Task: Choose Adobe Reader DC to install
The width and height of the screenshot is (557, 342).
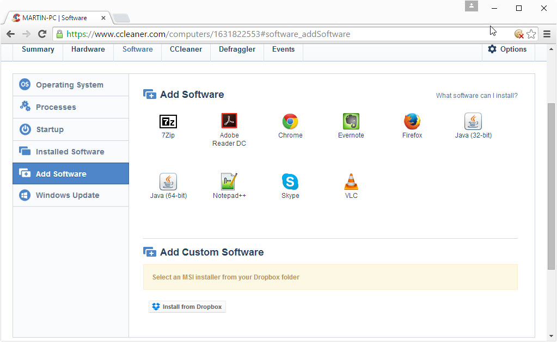Action: click(229, 121)
